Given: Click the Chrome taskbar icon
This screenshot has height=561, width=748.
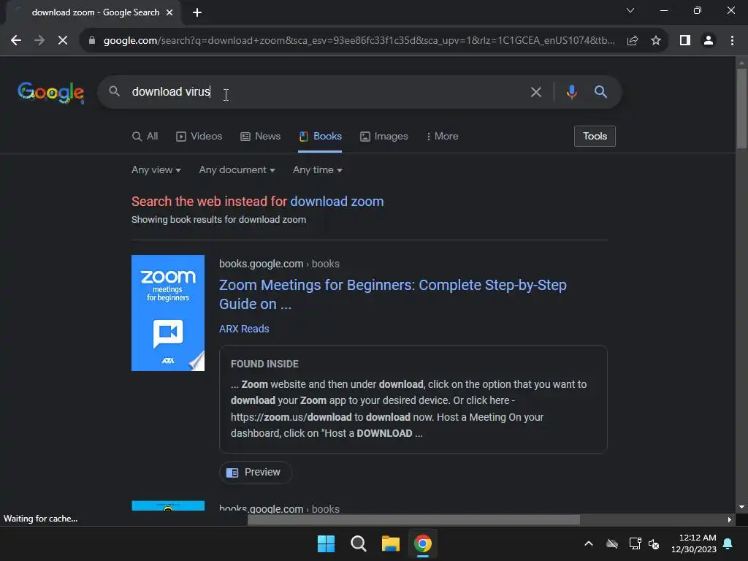Looking at the screenshot, I should coord(423,543).
